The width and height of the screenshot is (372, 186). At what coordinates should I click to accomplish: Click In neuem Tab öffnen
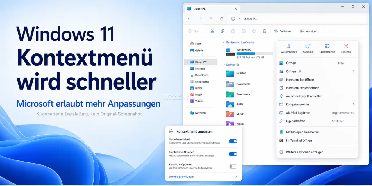[317, 80]
